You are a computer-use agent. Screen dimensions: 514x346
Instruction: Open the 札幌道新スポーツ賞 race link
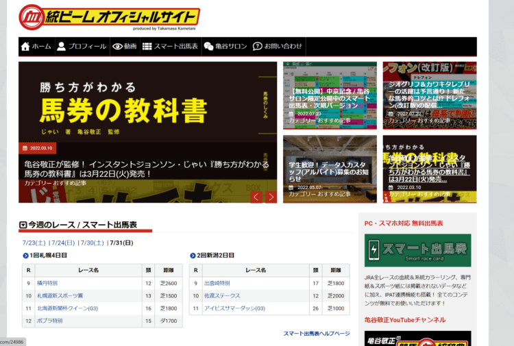click(60, 296)
